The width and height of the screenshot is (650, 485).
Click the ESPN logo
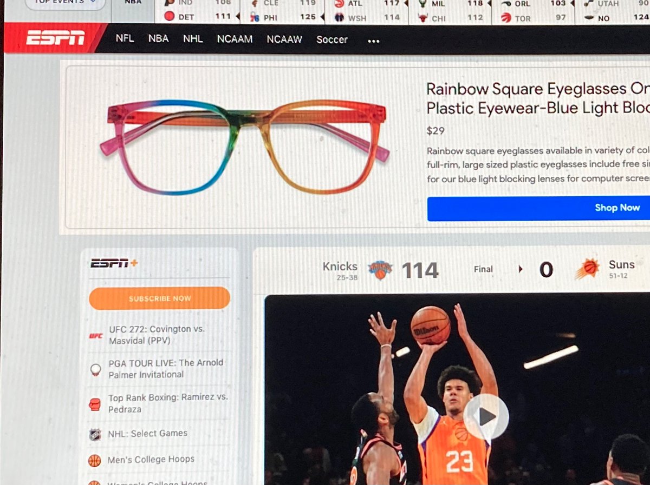click(55, 38)
